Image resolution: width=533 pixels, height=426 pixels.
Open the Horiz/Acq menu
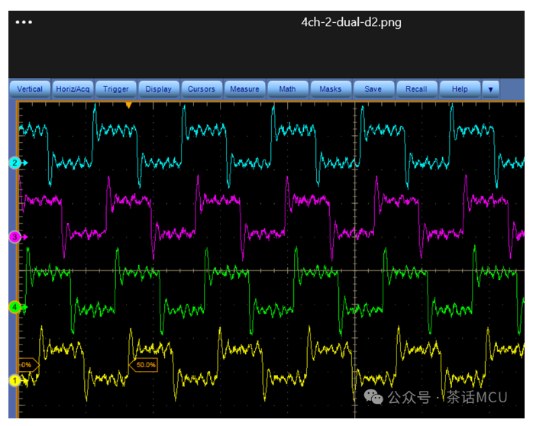click(x=73, y=89)
